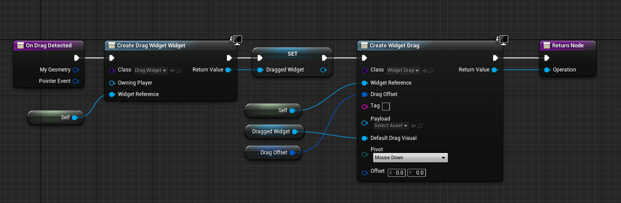Open the Payload Select Asset dropdown

point(391,126)
